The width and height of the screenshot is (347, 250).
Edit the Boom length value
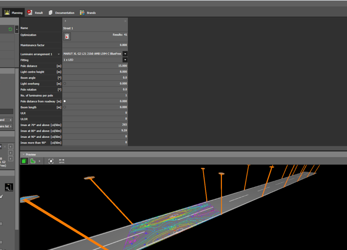click(x=95, y=107)
